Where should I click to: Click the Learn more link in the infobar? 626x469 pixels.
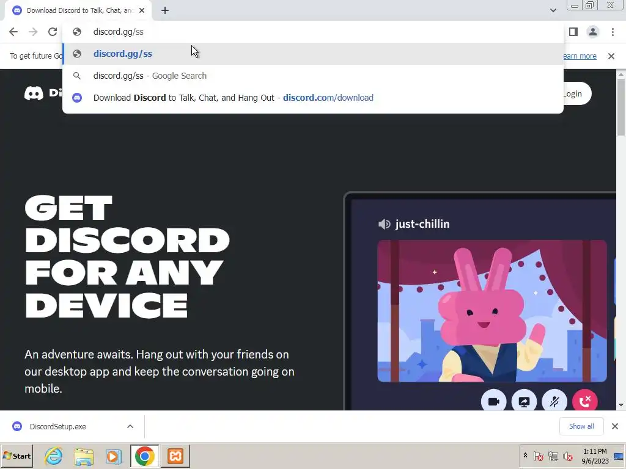pos(580,56)
